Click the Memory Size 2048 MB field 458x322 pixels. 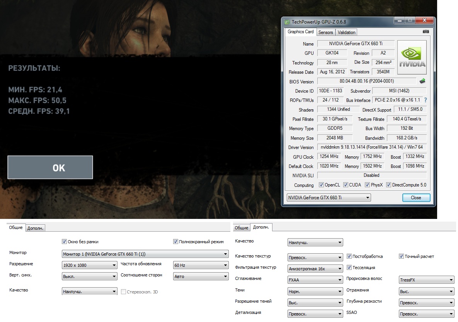tap(335, 138)
